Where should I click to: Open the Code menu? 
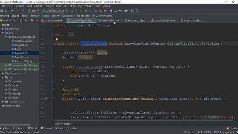pos(29,6)
